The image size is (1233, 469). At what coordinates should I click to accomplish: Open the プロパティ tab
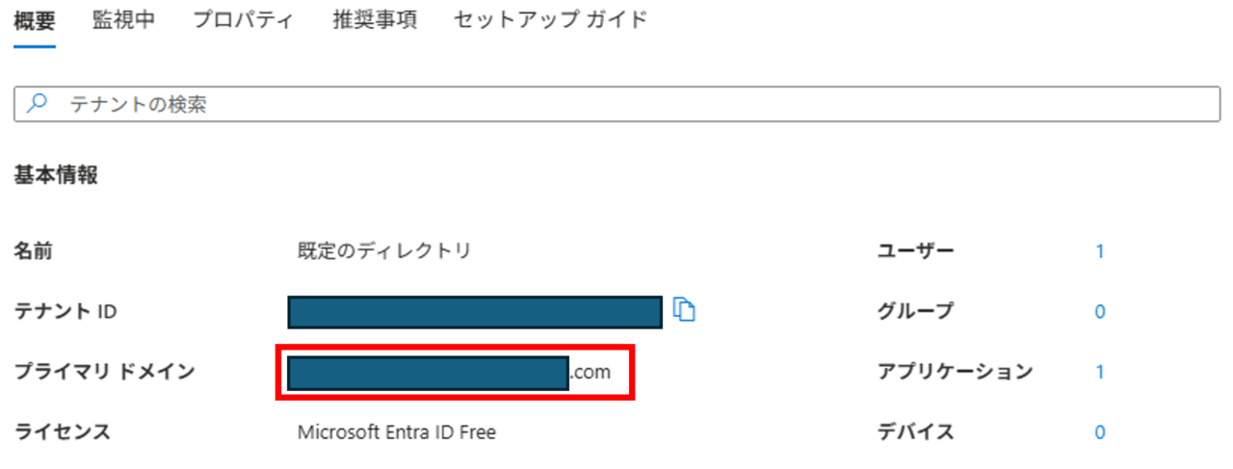coord(243,20)
